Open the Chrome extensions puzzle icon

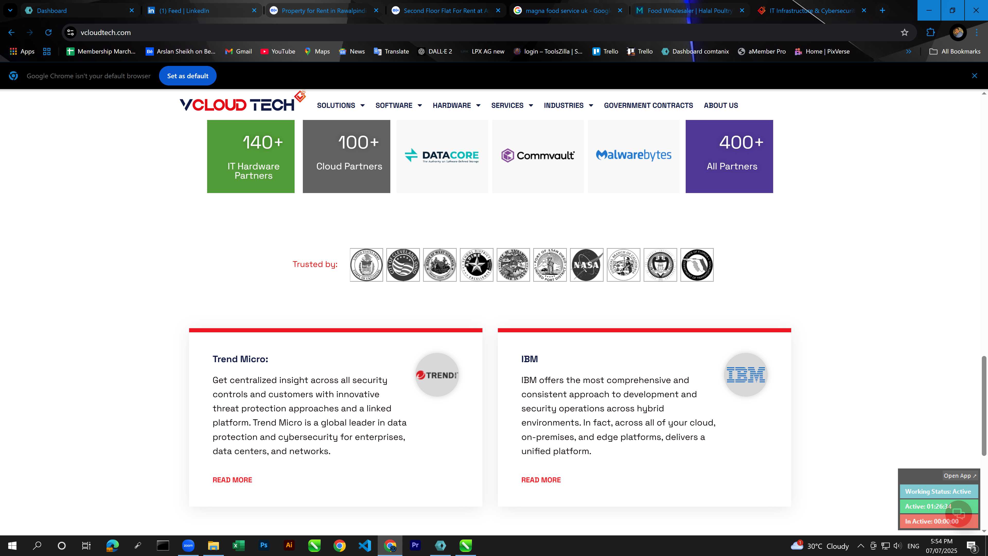pos(930,33)
